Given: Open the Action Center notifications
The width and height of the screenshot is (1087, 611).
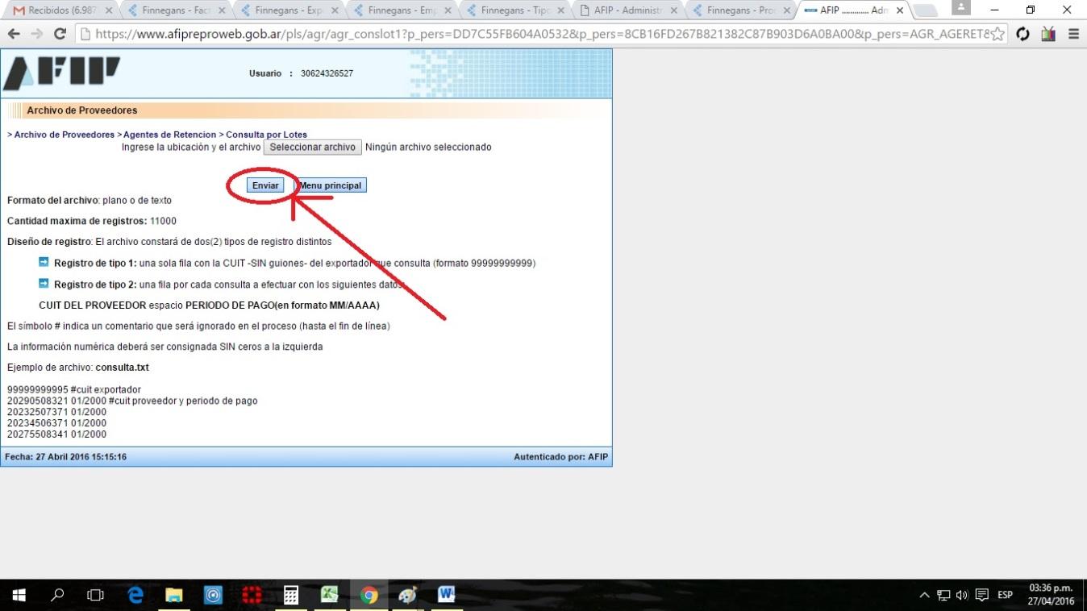Looking at the screenshot, I should [982, 595].
